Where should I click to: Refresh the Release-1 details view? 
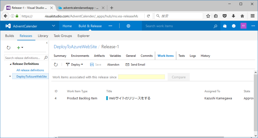click(56, 64)
